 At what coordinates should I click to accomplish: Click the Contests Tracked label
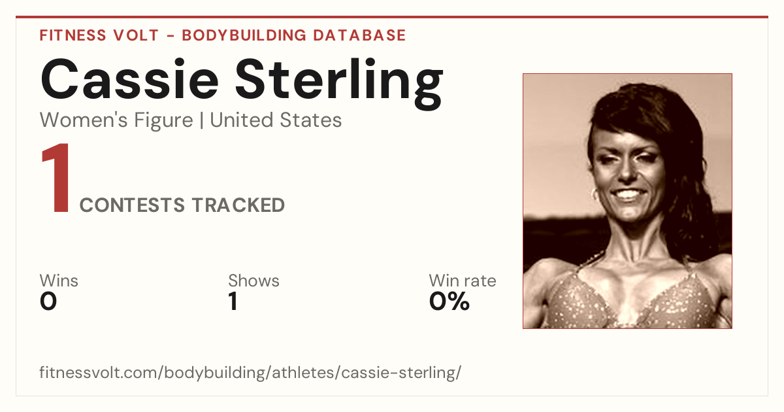point(182,205)
